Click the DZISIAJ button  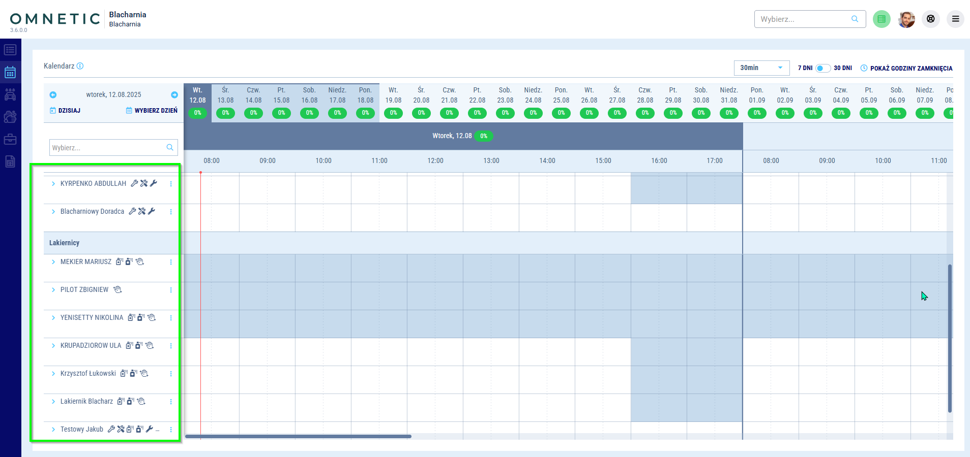point(65,111)
